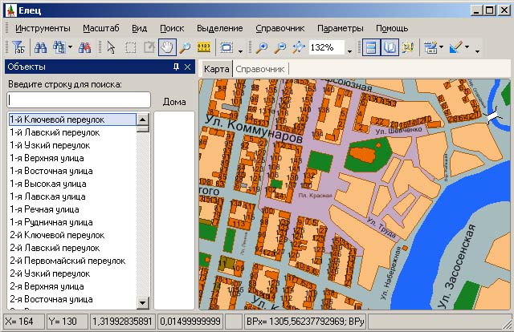514x332 pixels.
Task: Toggle the hand pan tool
Action: pos(167,47)
